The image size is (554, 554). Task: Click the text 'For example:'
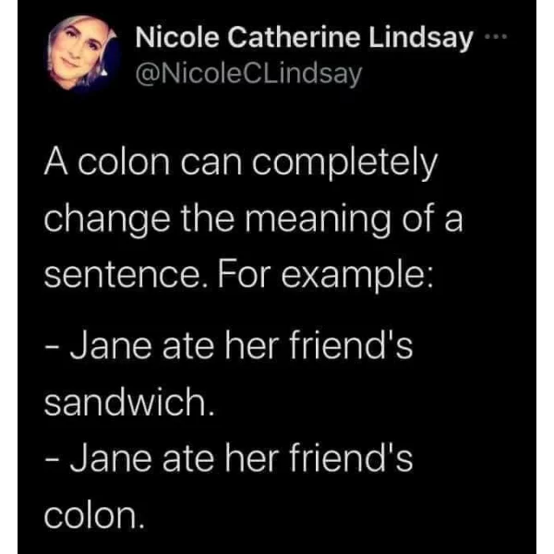tap(325, 276)
